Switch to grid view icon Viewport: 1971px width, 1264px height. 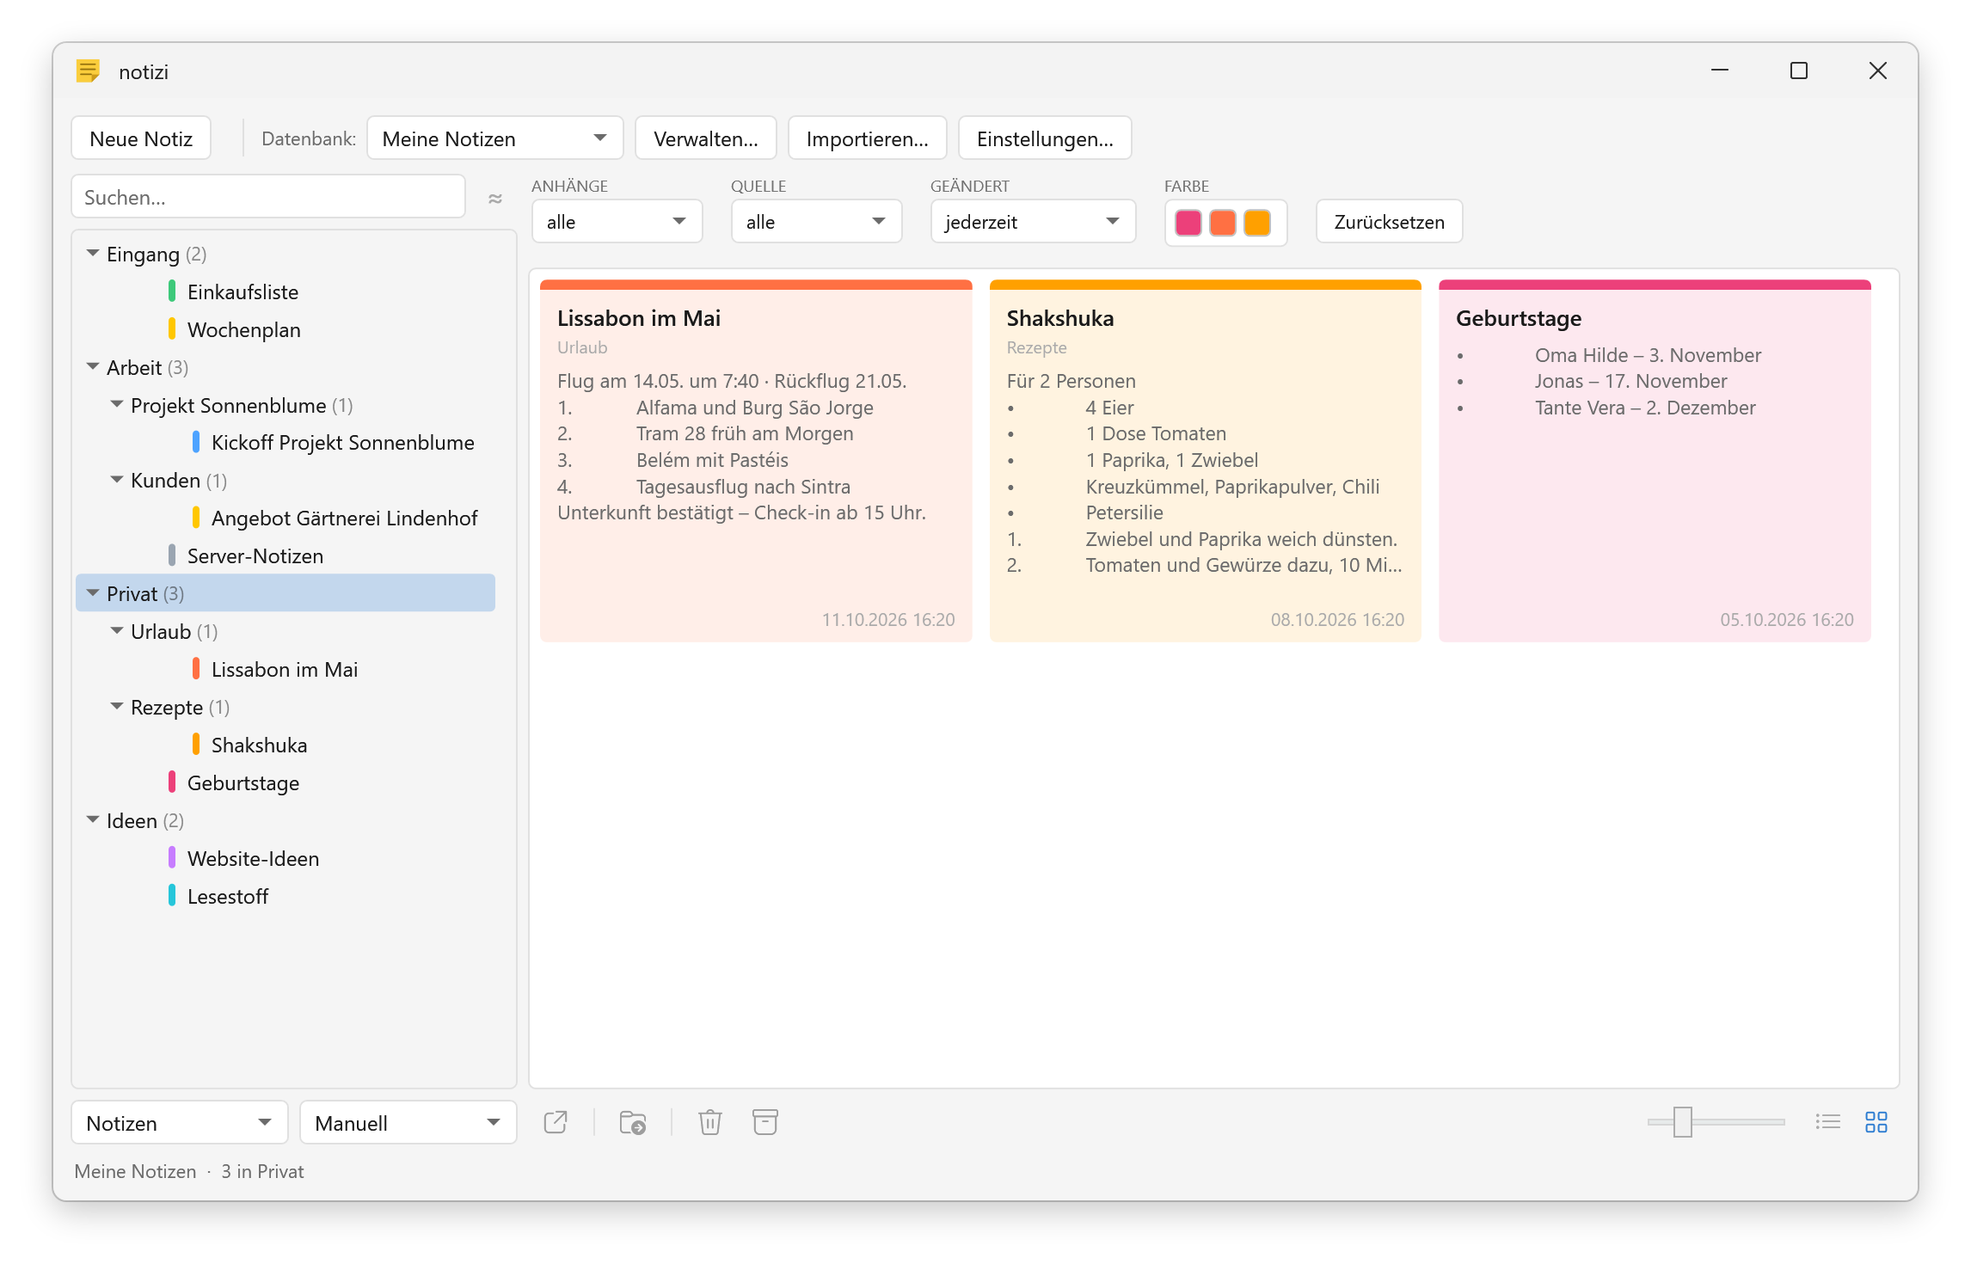coord(1876,1122)
